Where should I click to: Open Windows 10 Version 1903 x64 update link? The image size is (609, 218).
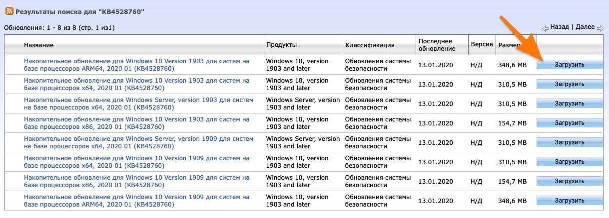coord(136,84)
